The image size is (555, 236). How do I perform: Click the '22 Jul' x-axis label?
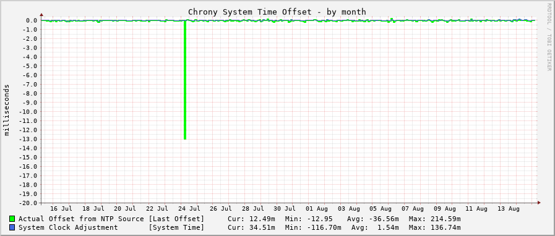tap(157, 209)
